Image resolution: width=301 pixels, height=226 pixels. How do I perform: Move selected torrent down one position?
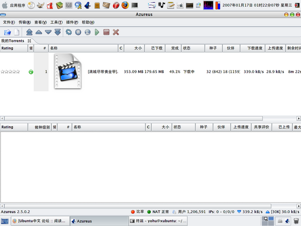(48, 32)
